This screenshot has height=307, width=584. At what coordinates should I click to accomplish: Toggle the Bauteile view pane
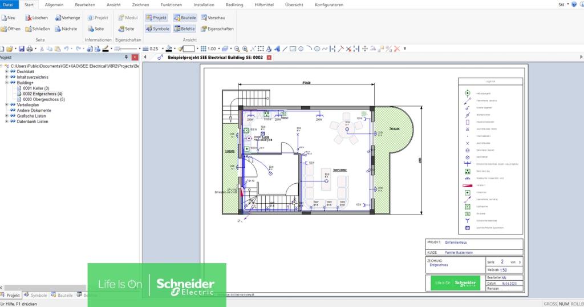(185, 18)
